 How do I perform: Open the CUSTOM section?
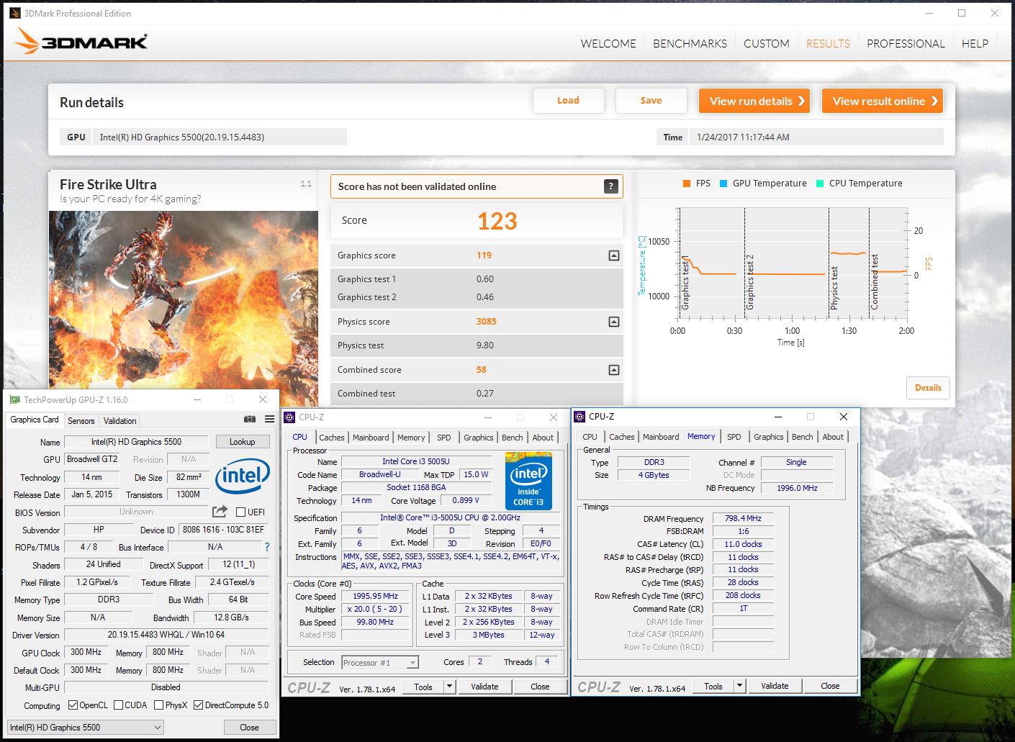[x=766, y=43]
